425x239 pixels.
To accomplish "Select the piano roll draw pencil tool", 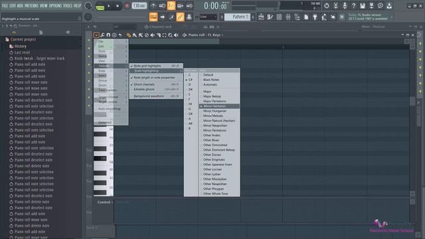I will (128, 35).
